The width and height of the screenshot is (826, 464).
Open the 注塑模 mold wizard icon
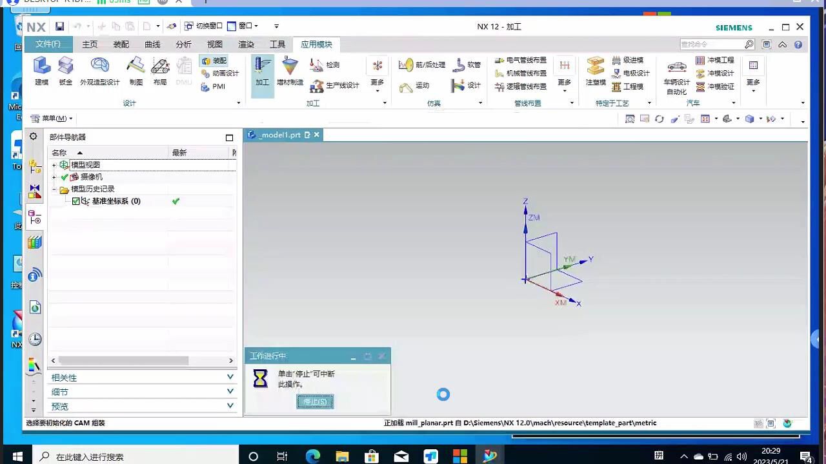(x=595, y=71)
